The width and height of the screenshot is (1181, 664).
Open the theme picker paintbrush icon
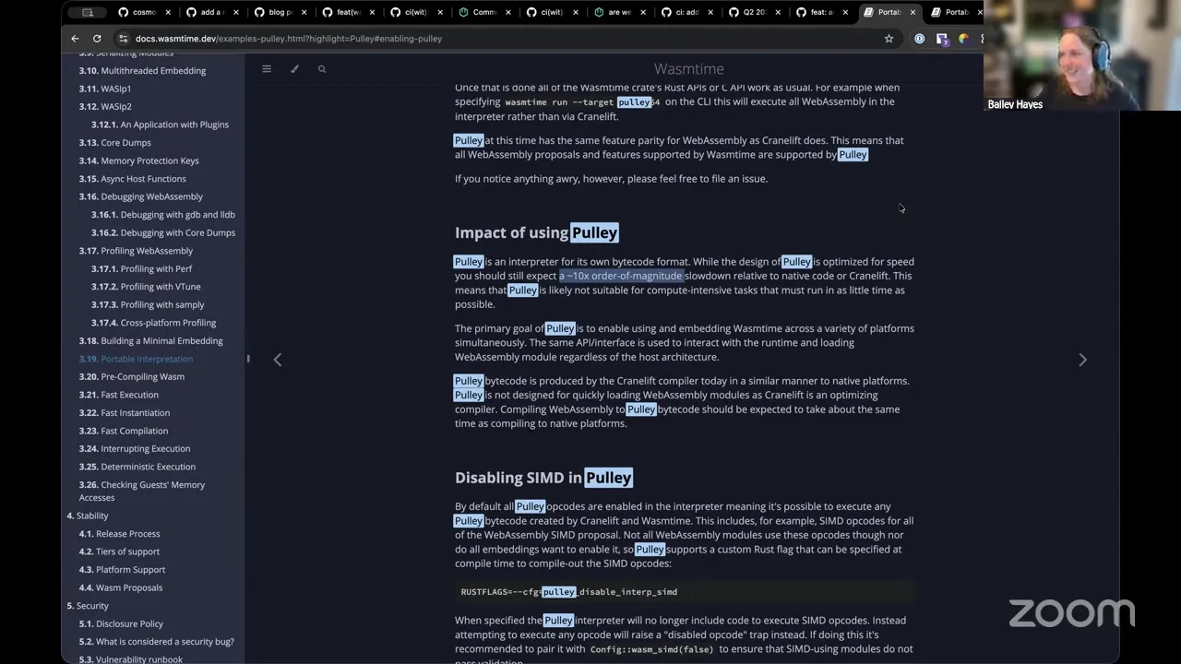click(x=294, y=69)
